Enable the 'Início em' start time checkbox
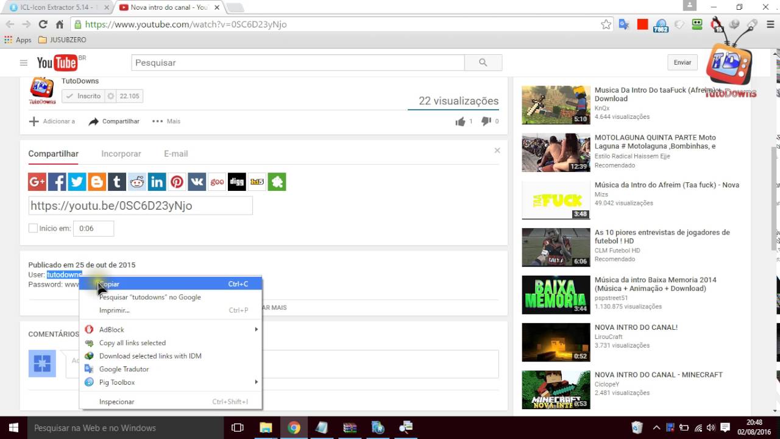This screenshot has height=439, width=780. (33, 228)
